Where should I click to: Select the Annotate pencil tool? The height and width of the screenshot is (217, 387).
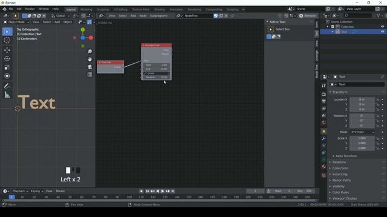7,86
